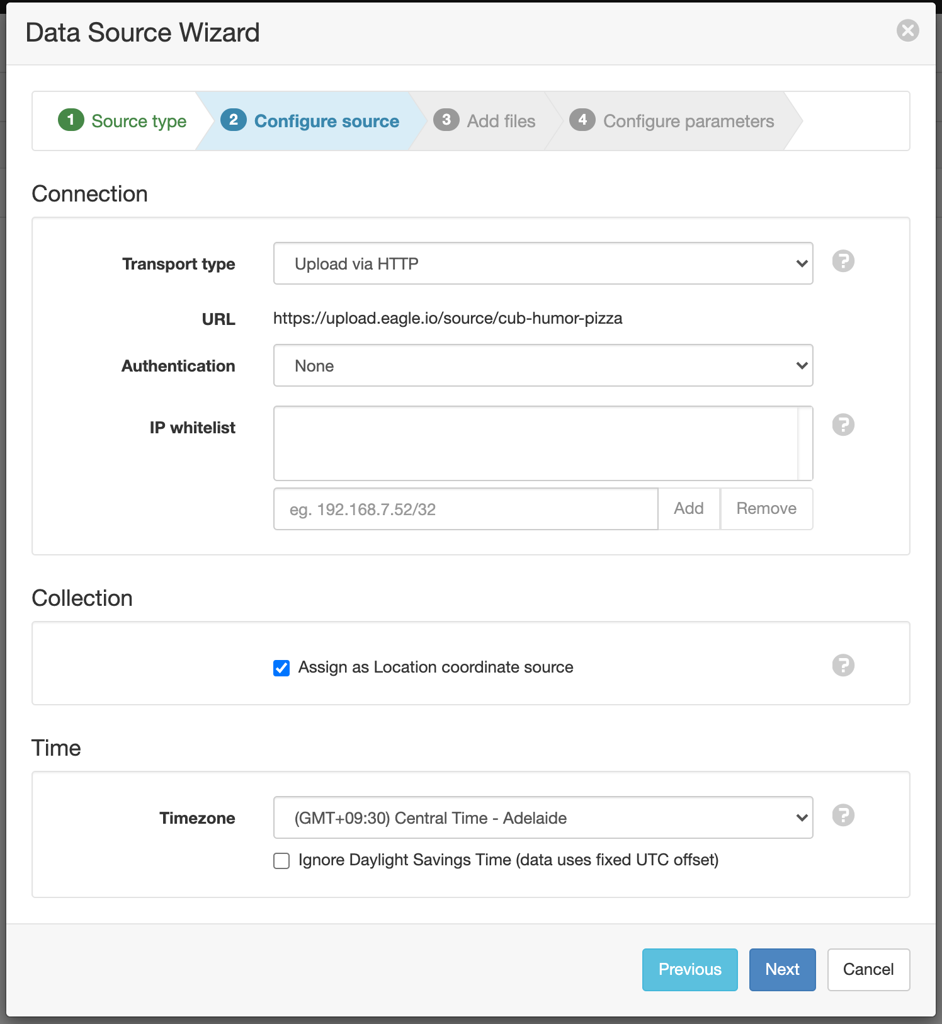
Task: Click step 3 number badge
Action: [x=446, y=120]
